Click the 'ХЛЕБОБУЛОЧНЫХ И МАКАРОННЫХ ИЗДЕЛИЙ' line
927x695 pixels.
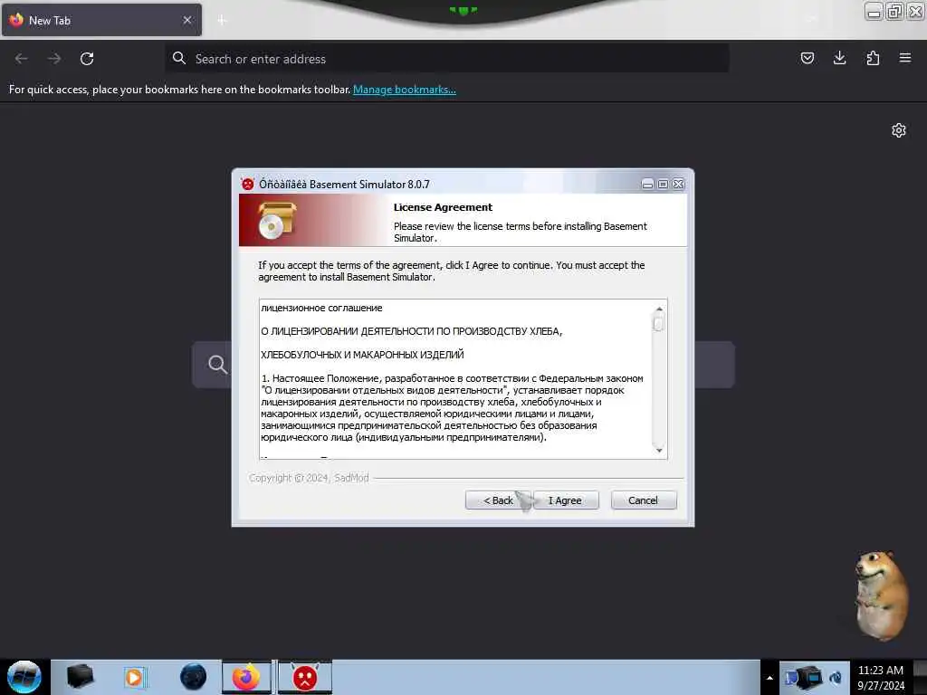(362, 355)
